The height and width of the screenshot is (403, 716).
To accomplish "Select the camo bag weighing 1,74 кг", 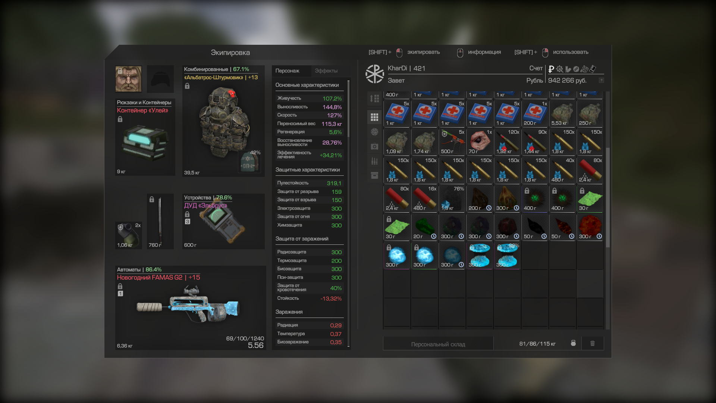I will (x=424, y=142).
